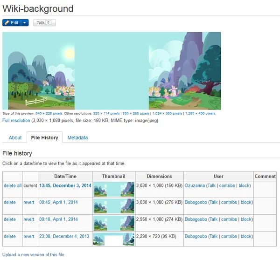Click the 'current' label in first row
Image resolution: width=280 pixels, height=260 pixels.
[30, 185]
